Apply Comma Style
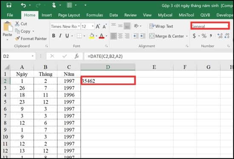This screenshot has width=234, height=159. pyautogui.click(x=211, y=36)
